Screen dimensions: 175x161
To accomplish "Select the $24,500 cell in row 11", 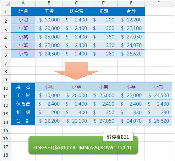I will 158,95.
